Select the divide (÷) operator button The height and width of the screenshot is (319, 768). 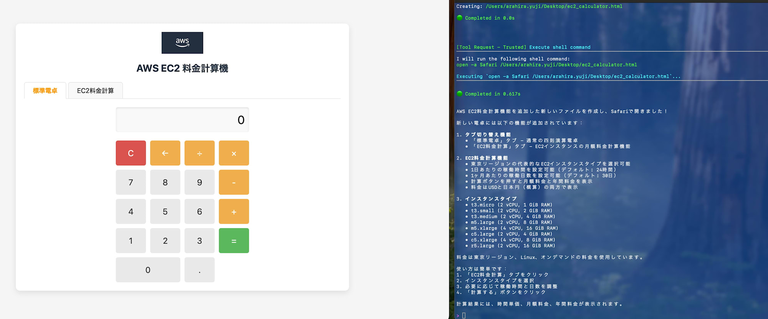click(200, 153)
